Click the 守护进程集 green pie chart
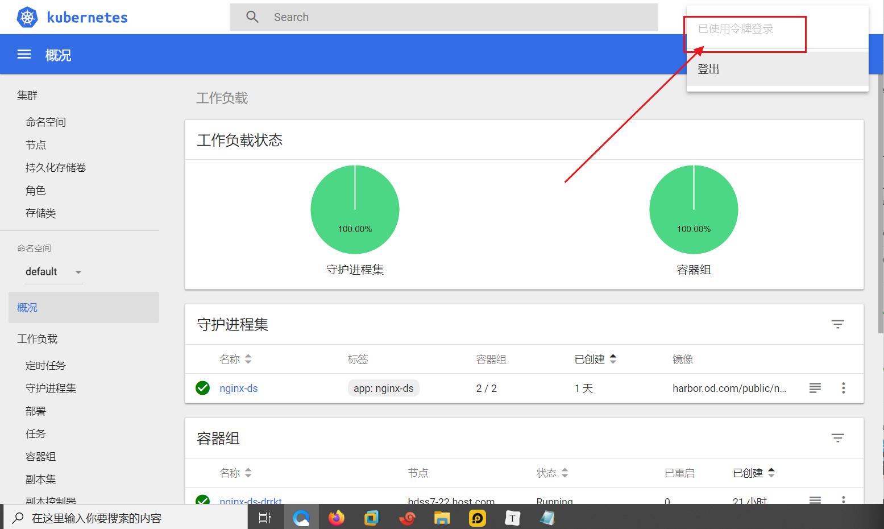This screenshot has height=529, width=884. point(355,209)
